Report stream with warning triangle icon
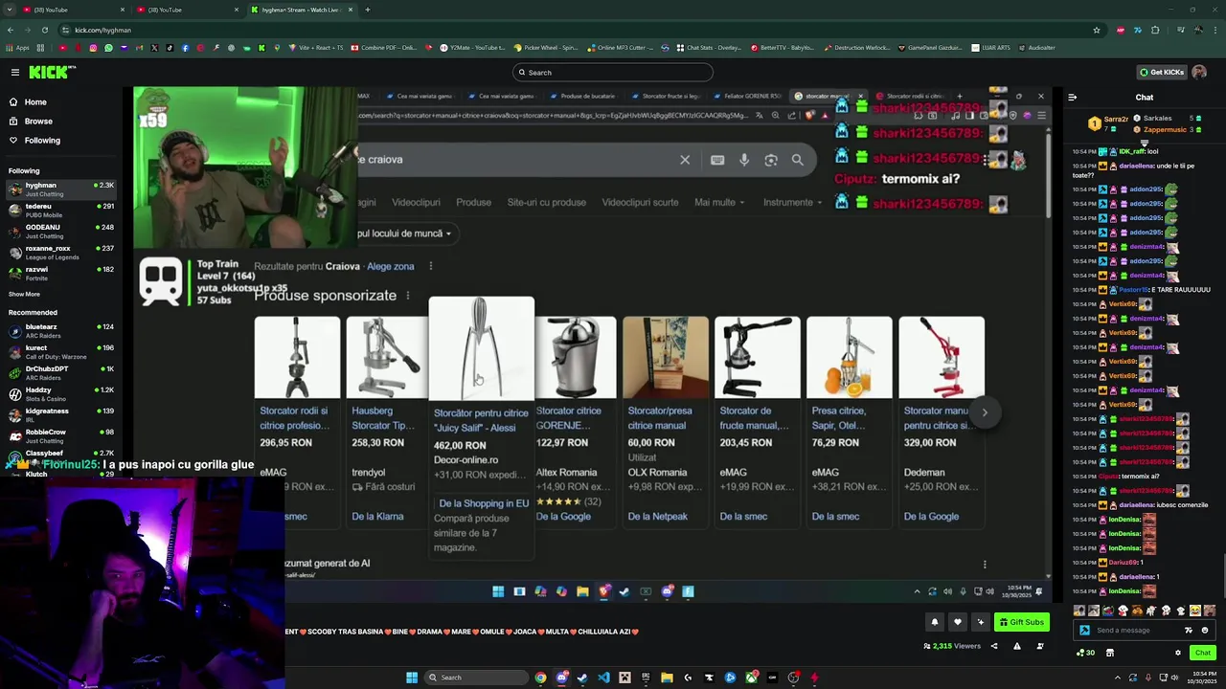 tap(1017, 646)
